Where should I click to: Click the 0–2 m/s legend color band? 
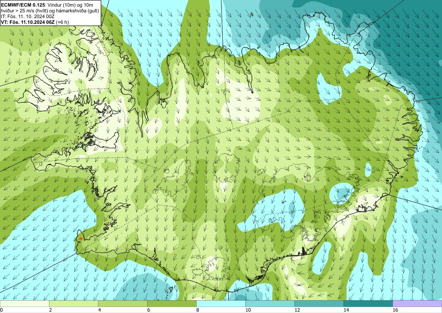click(x=24, y=303)
